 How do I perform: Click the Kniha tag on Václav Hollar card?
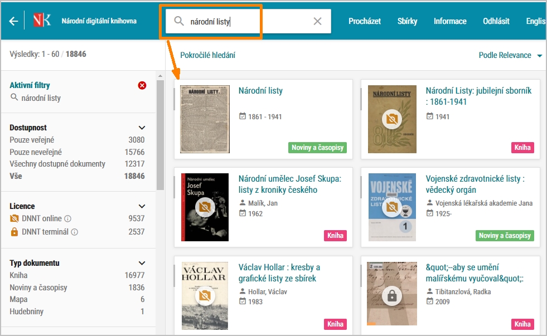tap(335, 324)
